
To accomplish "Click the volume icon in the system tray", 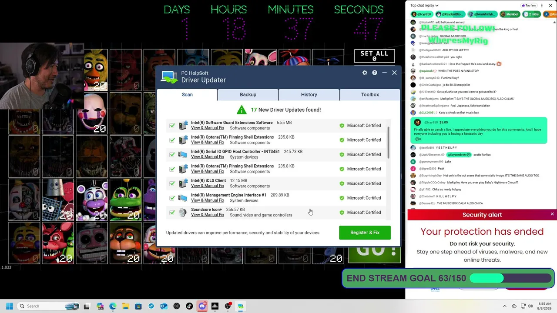I will pyautogui.click(x=530, y=306).
